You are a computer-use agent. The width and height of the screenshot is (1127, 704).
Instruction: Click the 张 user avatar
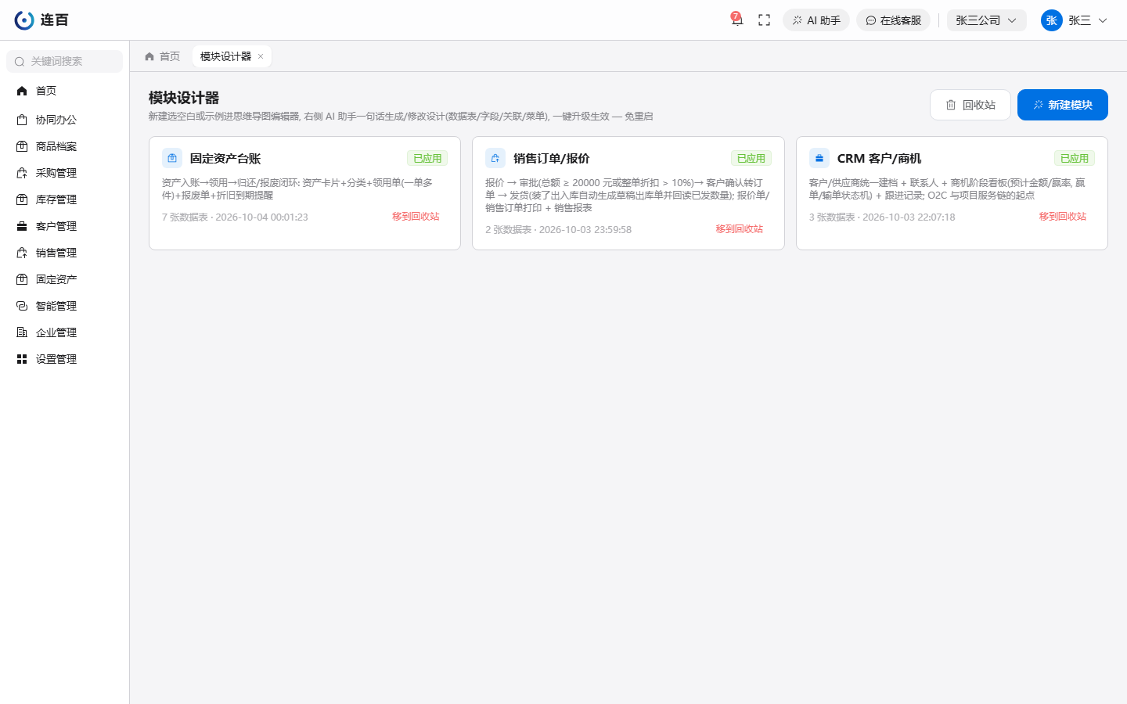click(1052, 20)
